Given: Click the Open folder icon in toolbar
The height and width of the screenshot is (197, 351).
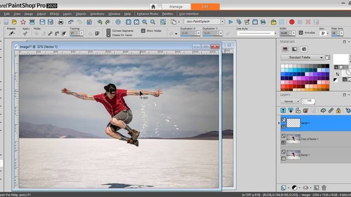Looking at the screenshot, I should point(14,22).
